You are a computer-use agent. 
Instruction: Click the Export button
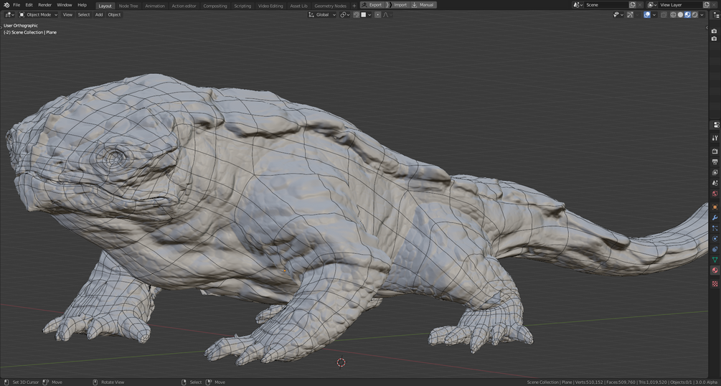pyautogui.click(x=372, y=4)
